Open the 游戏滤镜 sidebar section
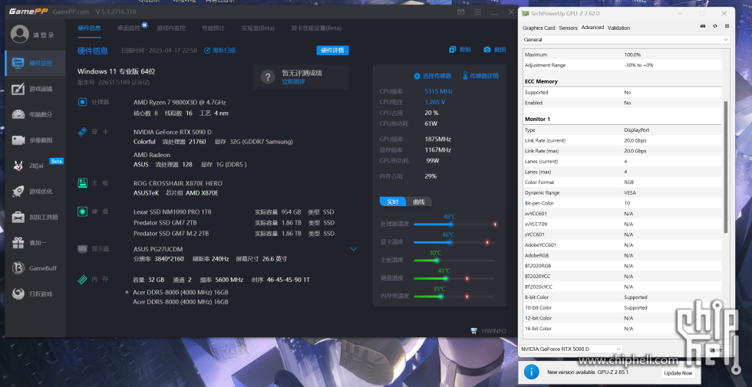752x387 pixels. point(35,89)
